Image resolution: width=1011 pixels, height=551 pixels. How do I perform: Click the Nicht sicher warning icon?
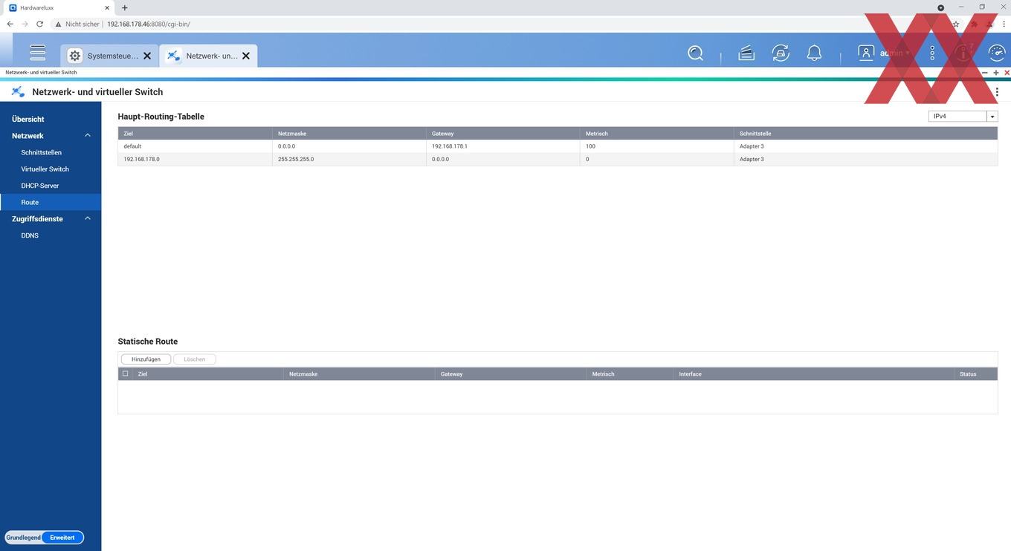click(x=58, y=24)
